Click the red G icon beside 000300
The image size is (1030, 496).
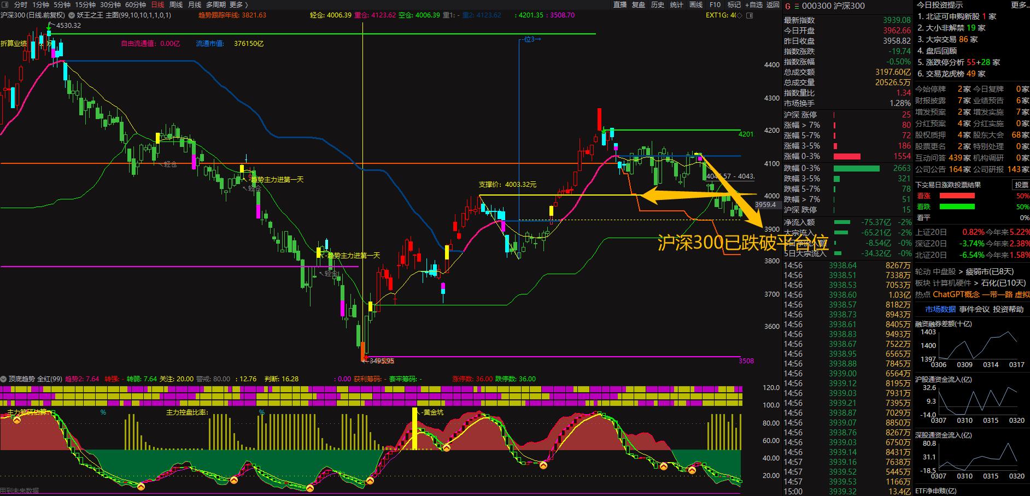(788, 6)
